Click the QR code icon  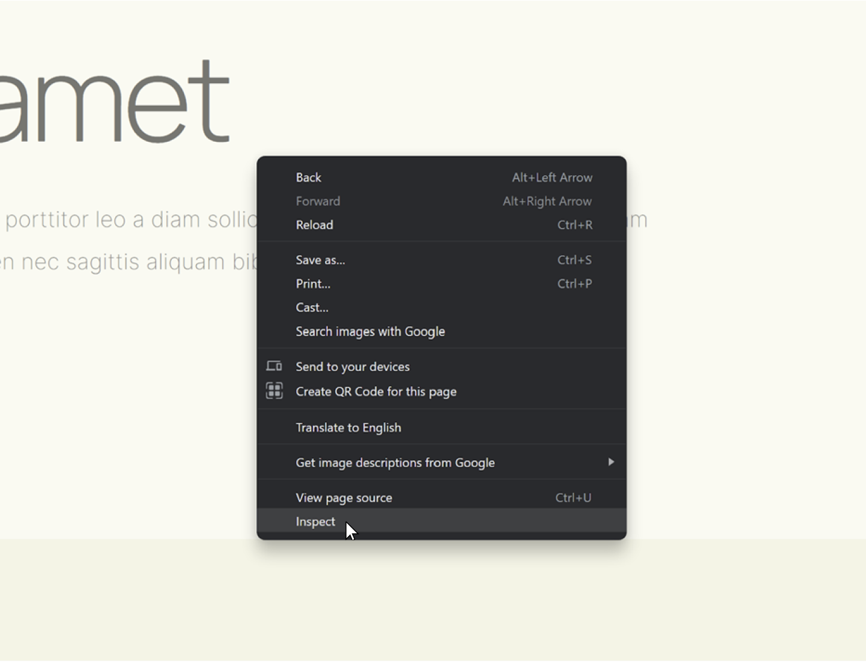(274, 391)
